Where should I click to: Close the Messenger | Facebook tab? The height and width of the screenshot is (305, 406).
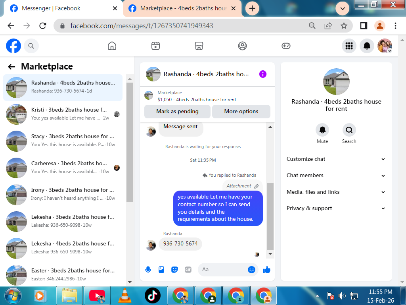[x=115, y=9]
